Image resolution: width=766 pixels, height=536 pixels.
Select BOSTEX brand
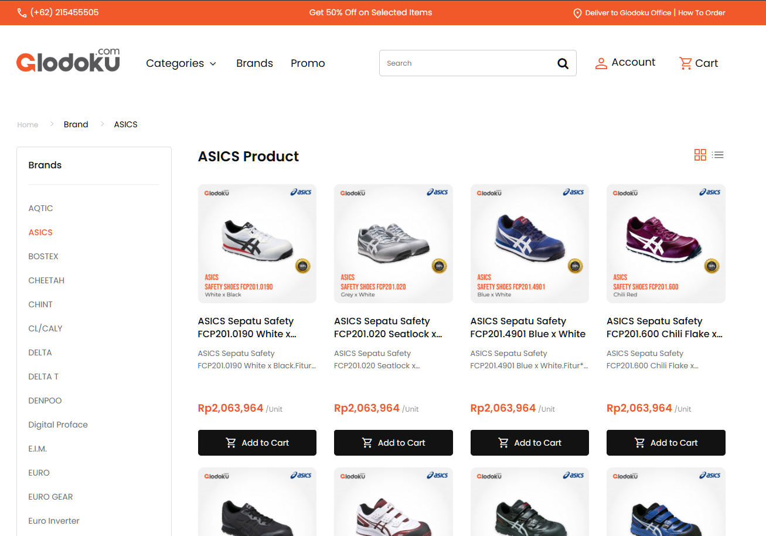pyautogui.click(x=43, y=256)
